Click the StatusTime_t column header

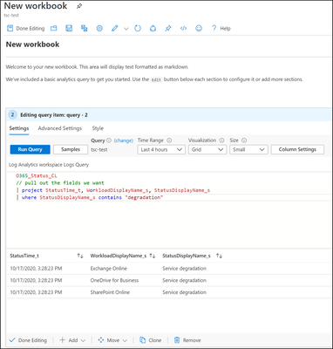pyautogui.click(x=24, y=256)
